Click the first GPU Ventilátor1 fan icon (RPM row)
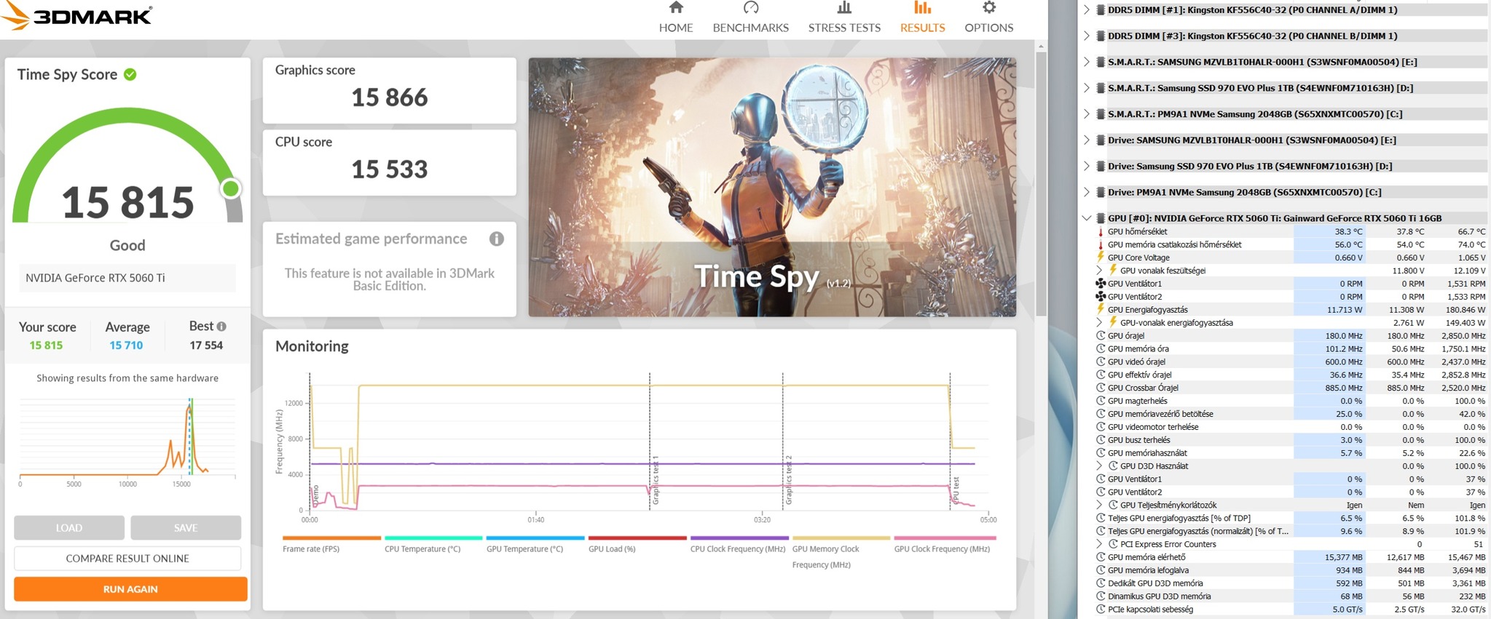The height and width of the screenshot is (619, 1491). 1101,284
